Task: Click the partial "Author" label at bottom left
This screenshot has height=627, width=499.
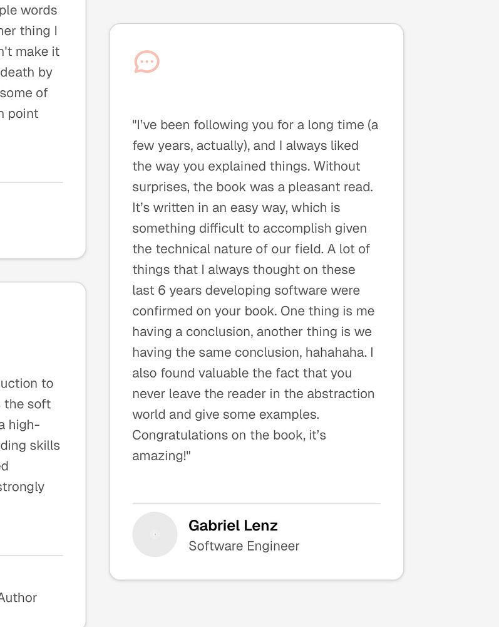Action: [x=18, y=598]
